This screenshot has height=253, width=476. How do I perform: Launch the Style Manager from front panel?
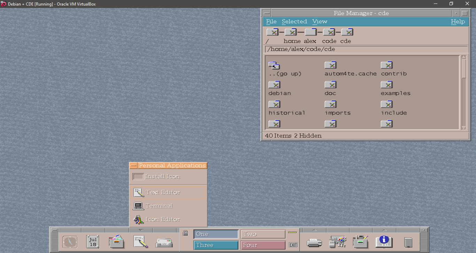(337, 242)
